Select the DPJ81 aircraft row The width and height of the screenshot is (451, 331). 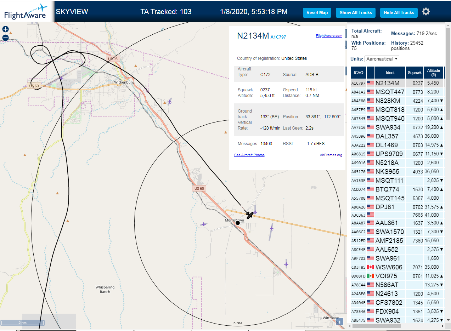398,207
